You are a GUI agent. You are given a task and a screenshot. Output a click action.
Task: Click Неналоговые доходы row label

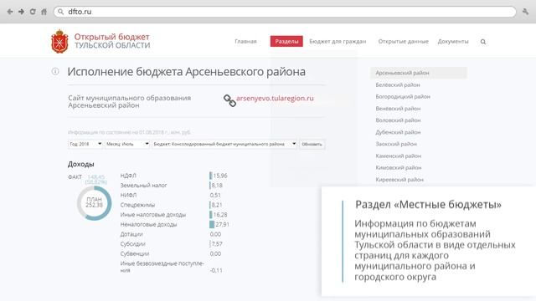pyautogui.click(x=148, y=225)
